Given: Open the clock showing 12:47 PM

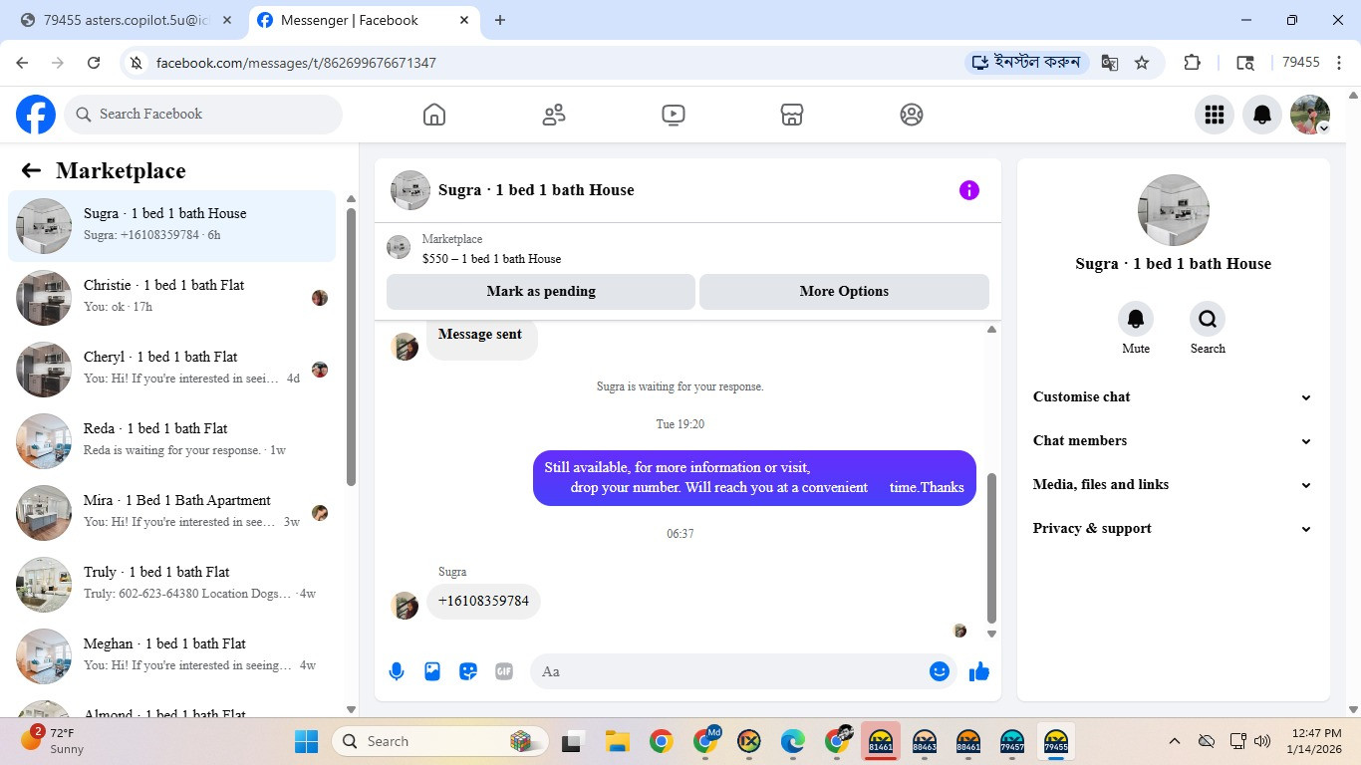Looking at the screenshot, I should point(1316,741).
